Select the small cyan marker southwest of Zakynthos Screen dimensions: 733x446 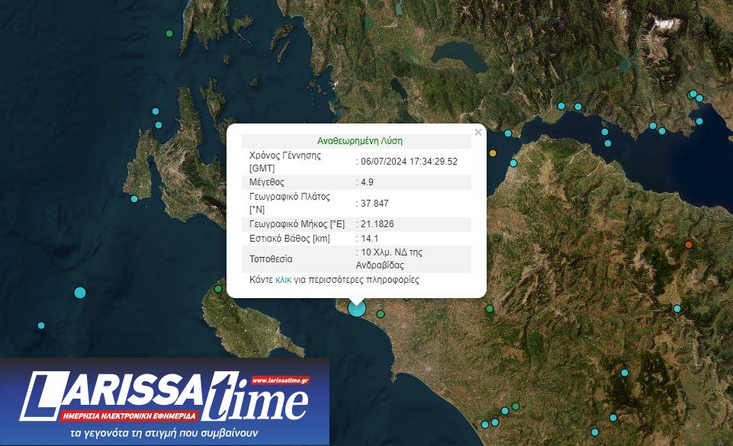click(x=41, y=326)
